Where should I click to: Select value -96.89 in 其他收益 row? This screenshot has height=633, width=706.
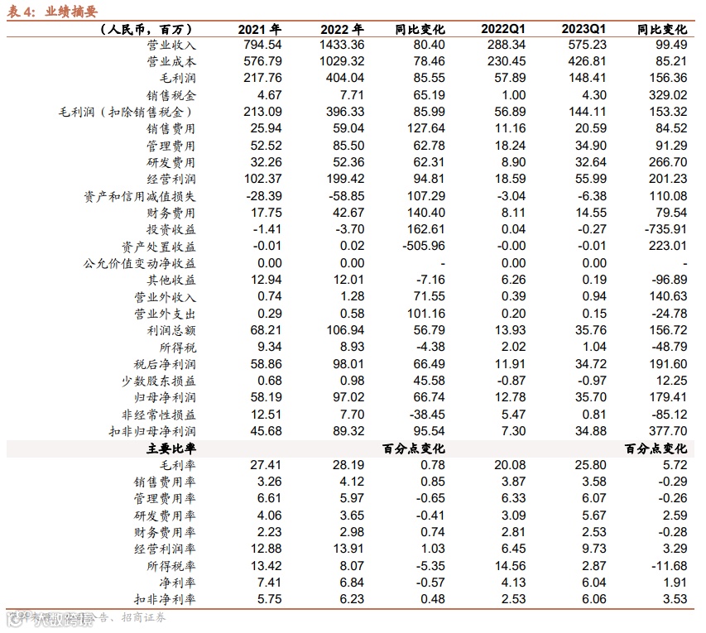click(670, 280)
